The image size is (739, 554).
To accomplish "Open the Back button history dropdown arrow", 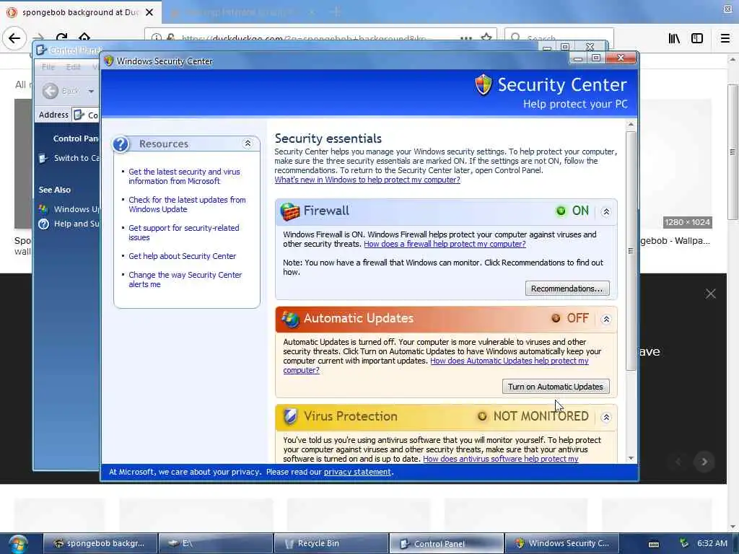I will [91, 92].
